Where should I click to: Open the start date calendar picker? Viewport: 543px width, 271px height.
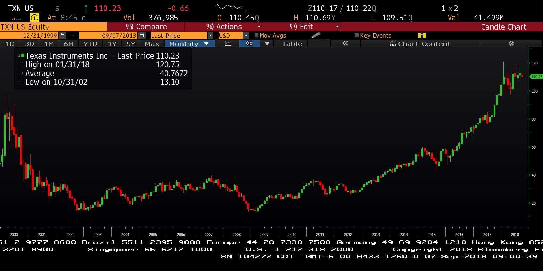tap(63, 35)
